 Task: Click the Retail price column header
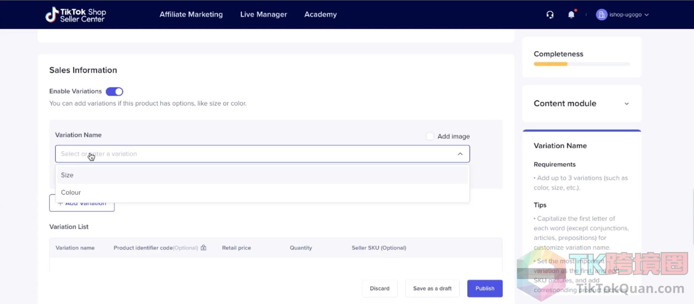236,248
